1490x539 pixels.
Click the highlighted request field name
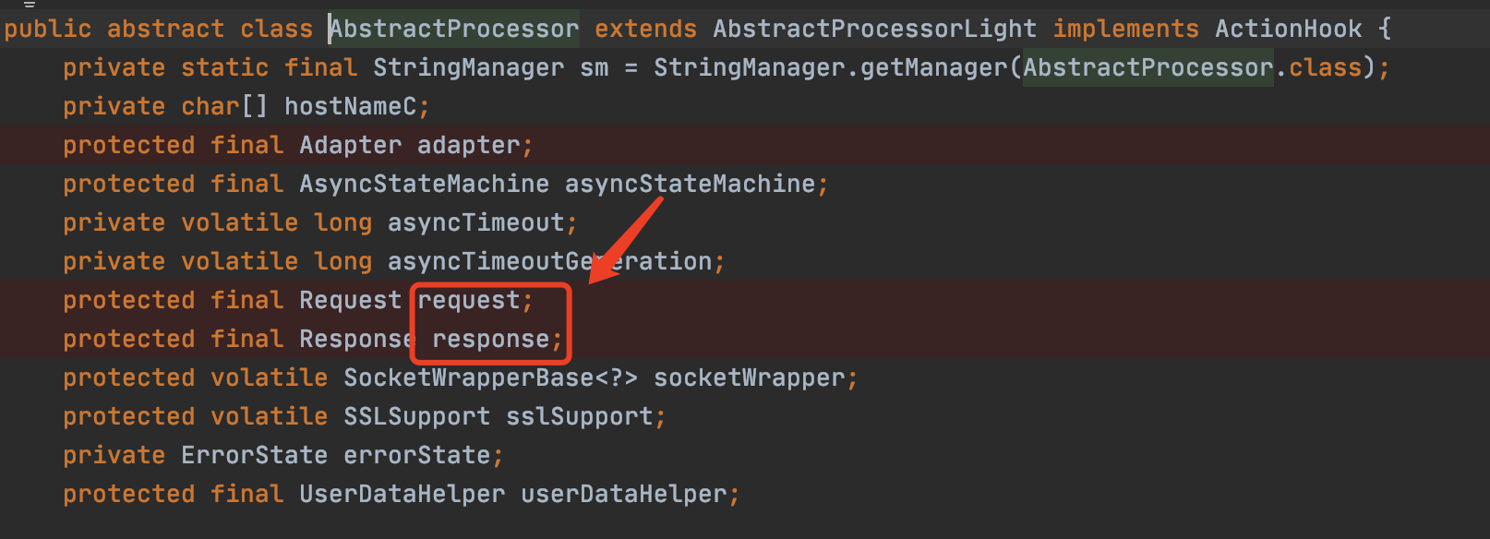(468, 301)
